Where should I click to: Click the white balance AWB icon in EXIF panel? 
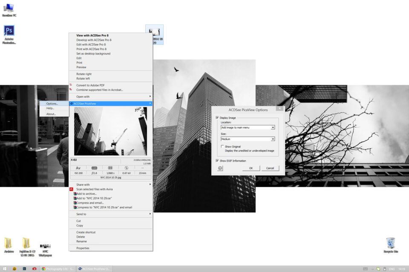point(94,168)
